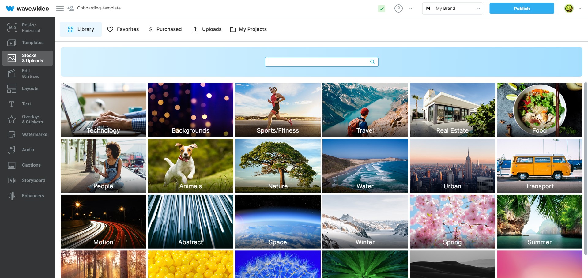Open the Spring category thumbnail
This screenshot has height=278, width=588.
[x=452, y=222]
